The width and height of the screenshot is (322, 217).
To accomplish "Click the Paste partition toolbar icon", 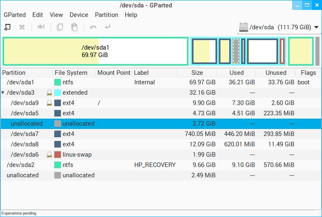I will coord(74,27).
